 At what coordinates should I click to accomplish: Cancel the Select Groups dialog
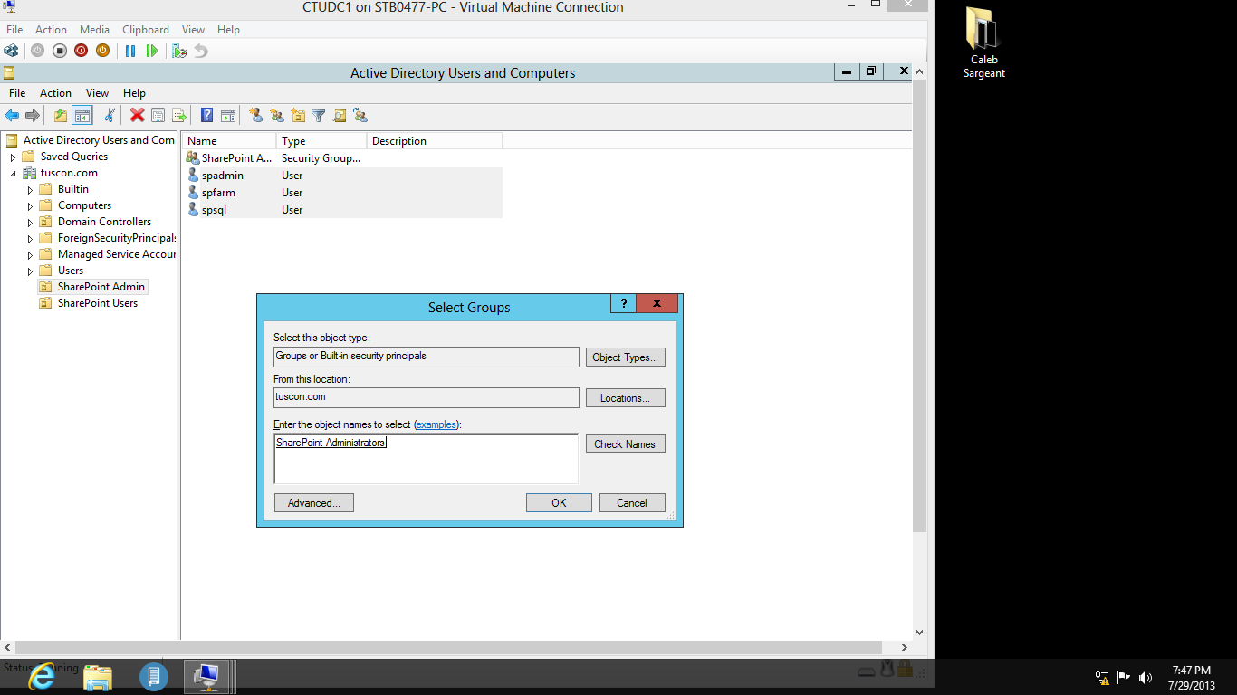coord(632,503)
